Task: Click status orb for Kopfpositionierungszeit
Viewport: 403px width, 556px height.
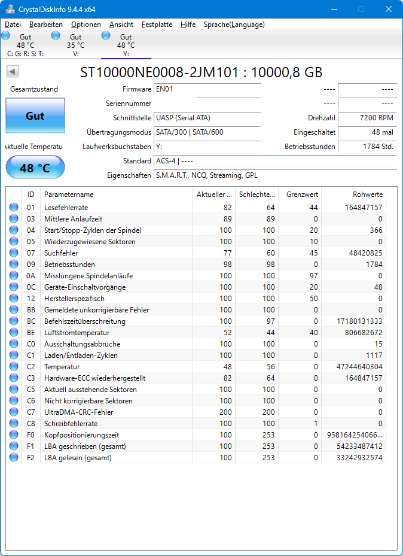Action: (x=14, y=435)
